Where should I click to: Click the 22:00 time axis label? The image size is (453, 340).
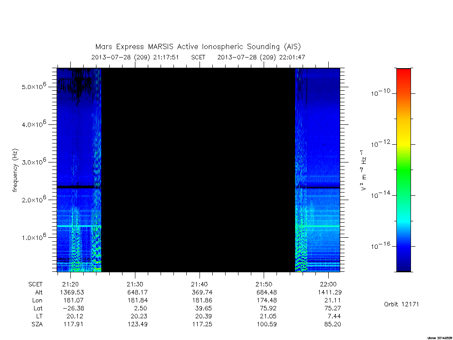click(328, 284)
